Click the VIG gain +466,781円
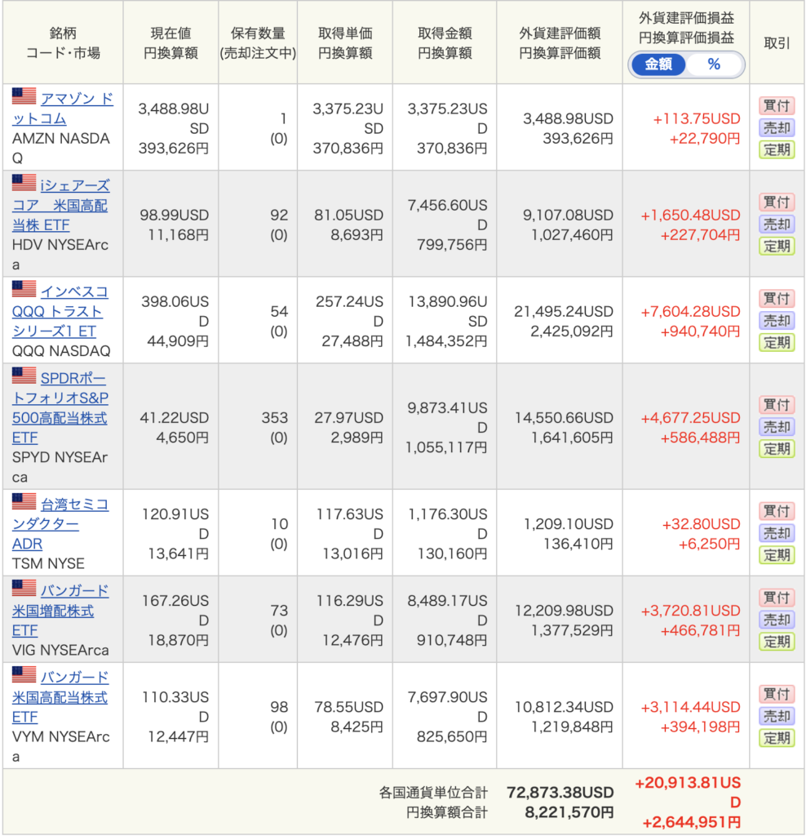 tap(701, 631)
